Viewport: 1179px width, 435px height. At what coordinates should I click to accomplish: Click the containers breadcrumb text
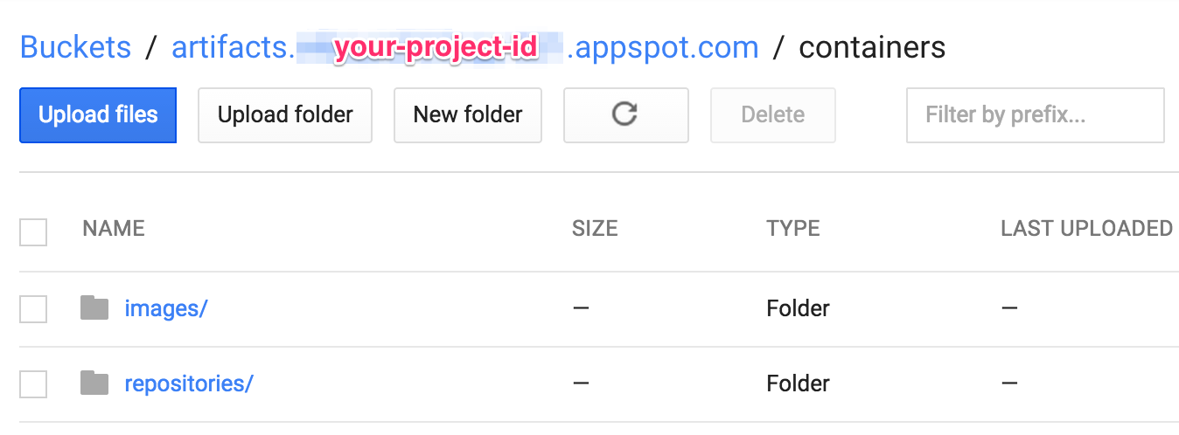click(x=872, y=47)
